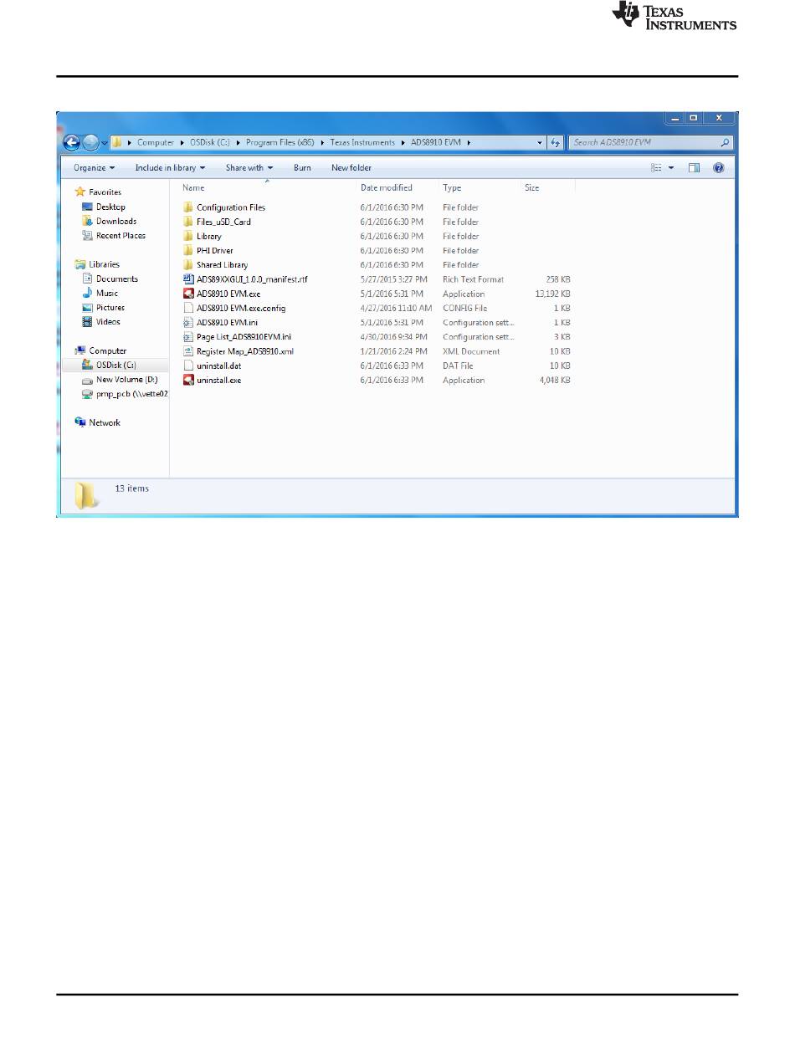This screenshot has height=1038, width=795.
Task: Open Recent Places in Favorites
Action: [x=121, y=235]
